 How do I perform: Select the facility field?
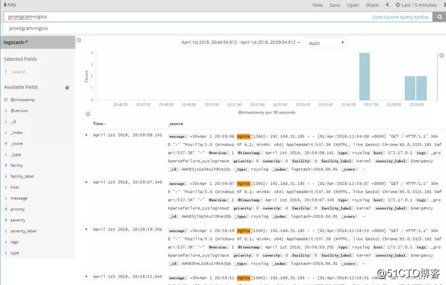(x=17, y=165)
